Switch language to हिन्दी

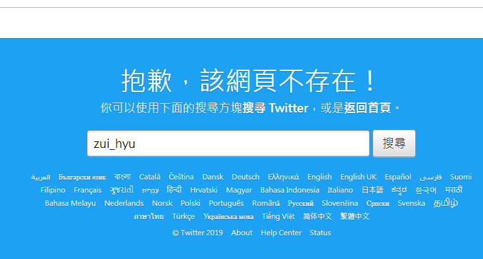(174, 190)
